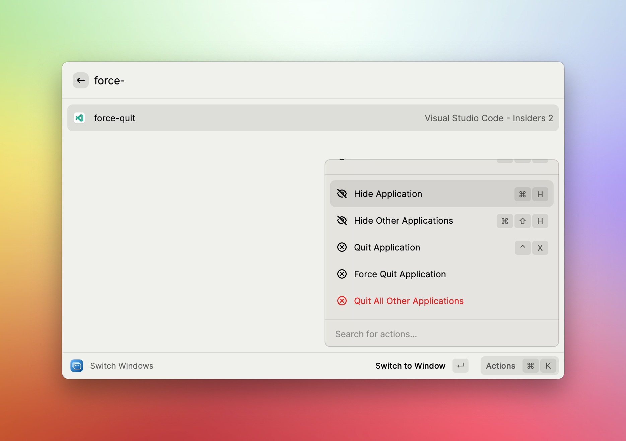Click the red circled-x icon
This screenshot has height=441, width=626.
click(x=342, y=301)
